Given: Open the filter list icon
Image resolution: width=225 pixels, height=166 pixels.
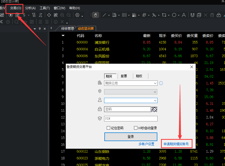Looking at the screenshot, I should click(x=34, y=15).
